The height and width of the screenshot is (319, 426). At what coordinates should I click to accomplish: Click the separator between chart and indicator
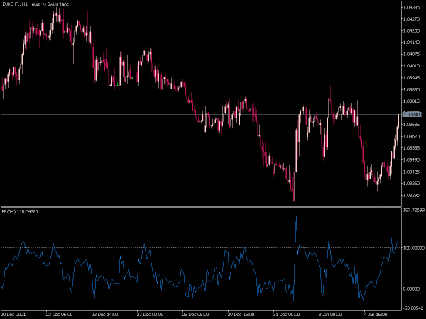(x=201, y=207)
